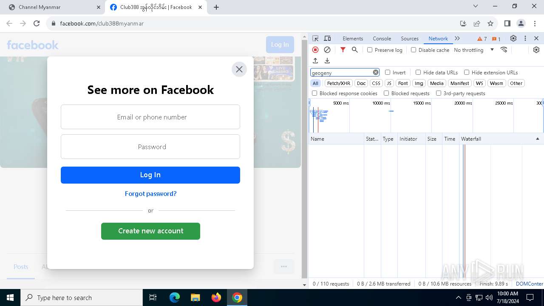Viewport: 544px width, 306px height.
Task: Open Chrome three-dot menu
Action: pos(535,23)
